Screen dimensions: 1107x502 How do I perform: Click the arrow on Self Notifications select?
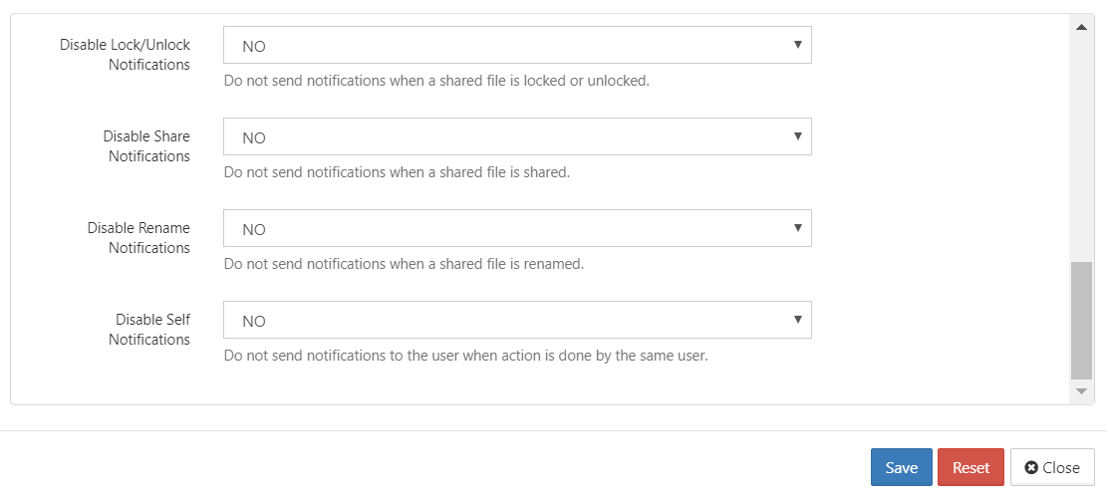[798, 319]
